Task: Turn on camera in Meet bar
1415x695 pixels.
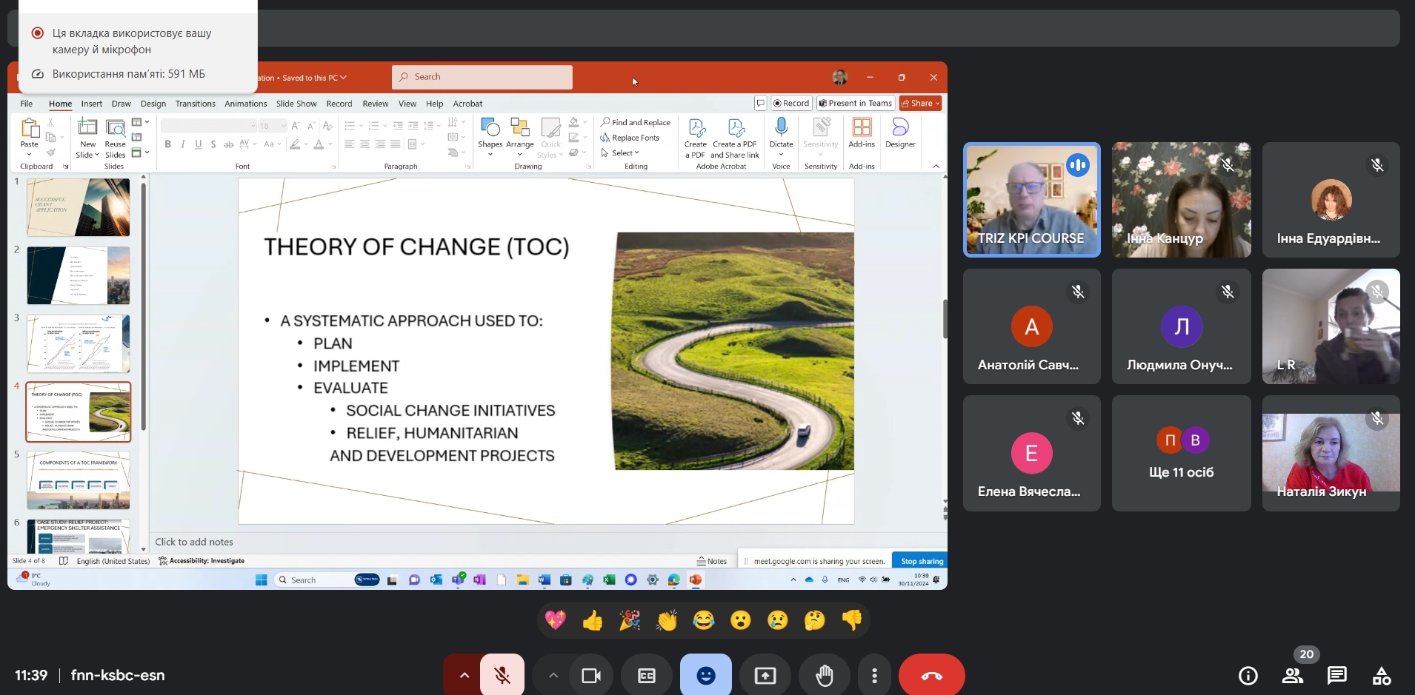Action: pyautogui.click(x=590, y=675)
